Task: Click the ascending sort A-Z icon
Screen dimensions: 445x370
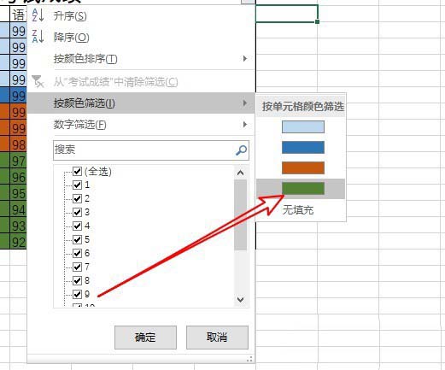Action: (x=38, y=15)
